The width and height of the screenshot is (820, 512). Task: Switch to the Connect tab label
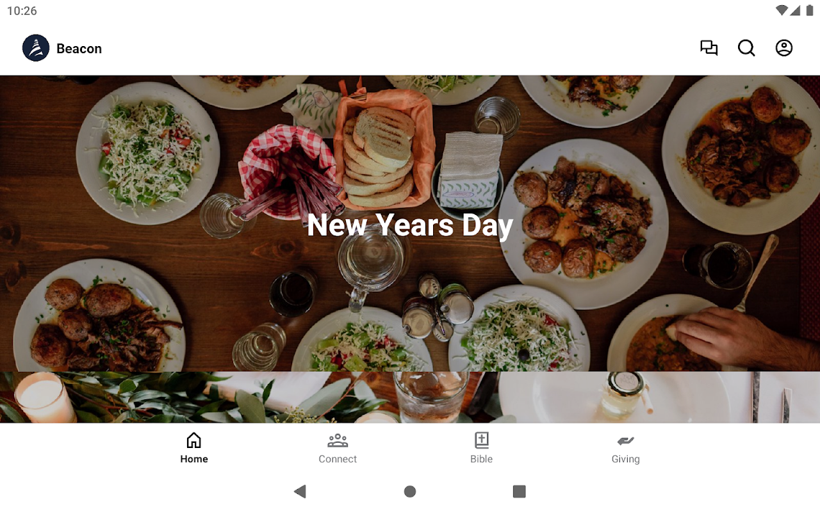(338, 459)
